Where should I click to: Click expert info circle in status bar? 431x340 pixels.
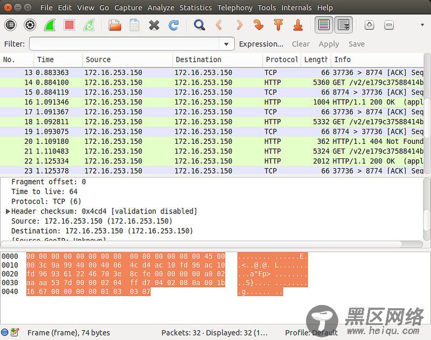point(5,332)
